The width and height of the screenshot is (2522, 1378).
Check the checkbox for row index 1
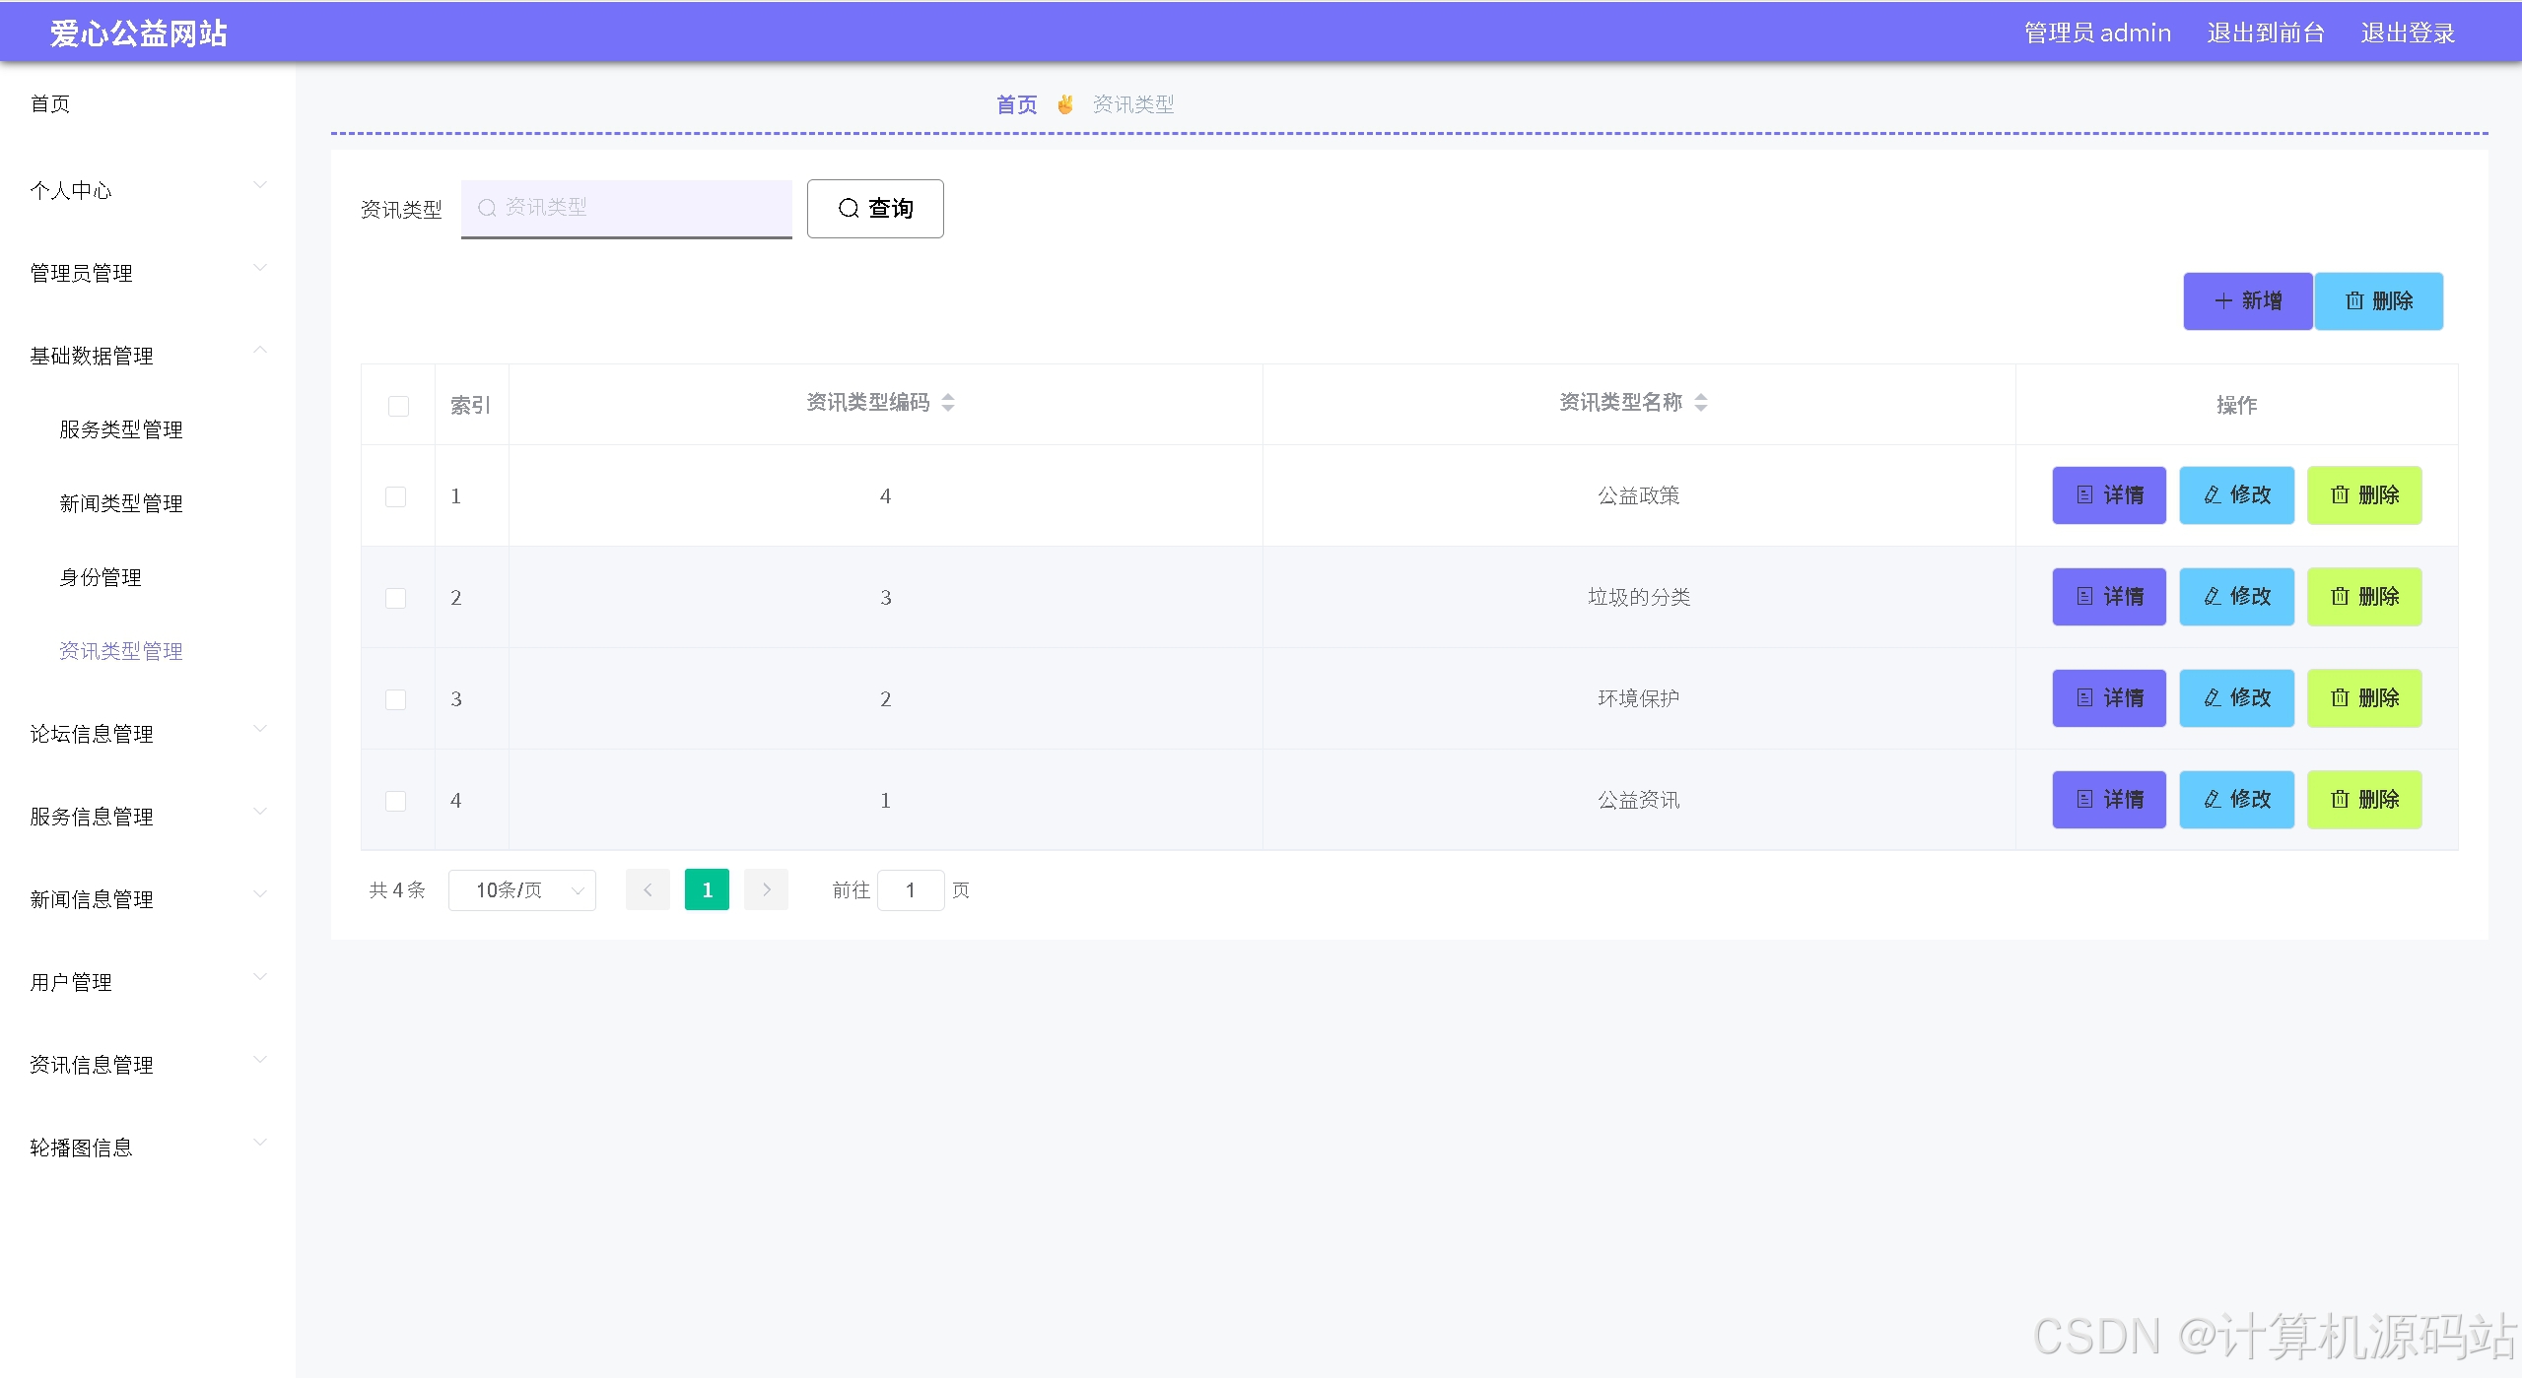(395, 496)
